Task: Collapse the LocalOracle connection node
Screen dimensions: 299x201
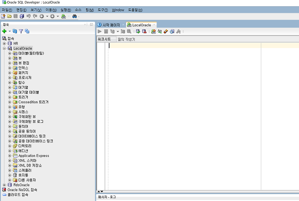Action: pos(4,49)
